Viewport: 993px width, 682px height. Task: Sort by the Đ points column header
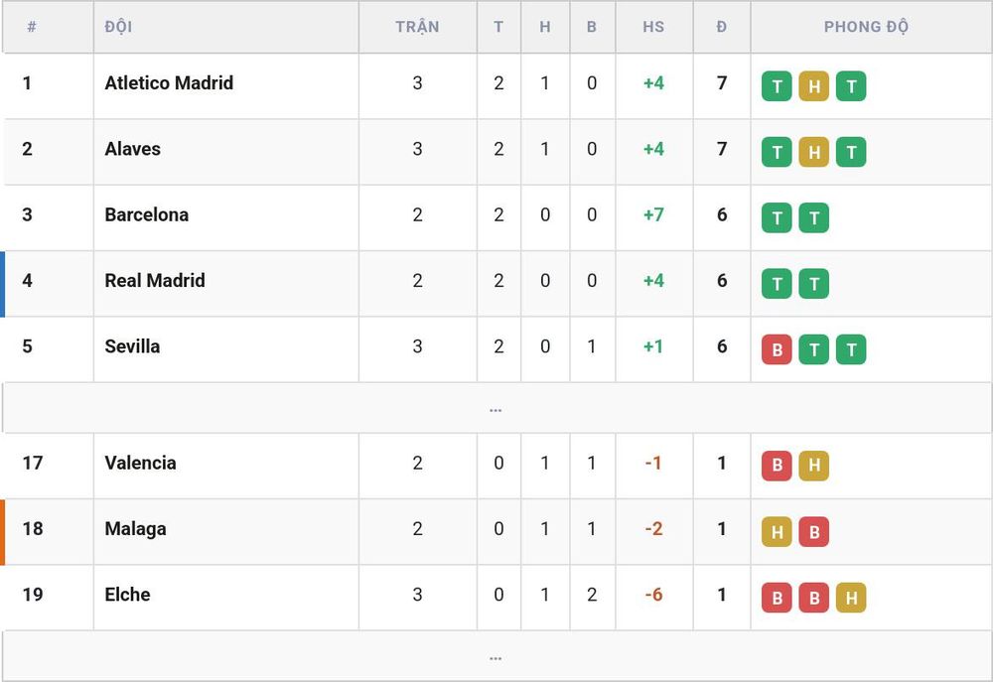(721, 27)
